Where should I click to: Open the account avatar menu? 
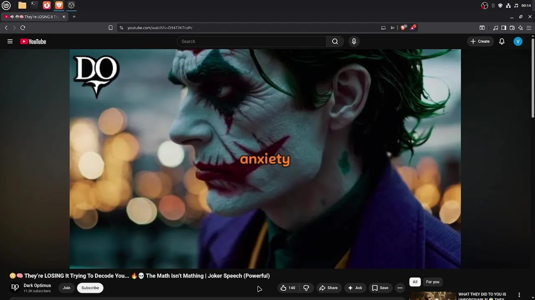pos(518,41)
